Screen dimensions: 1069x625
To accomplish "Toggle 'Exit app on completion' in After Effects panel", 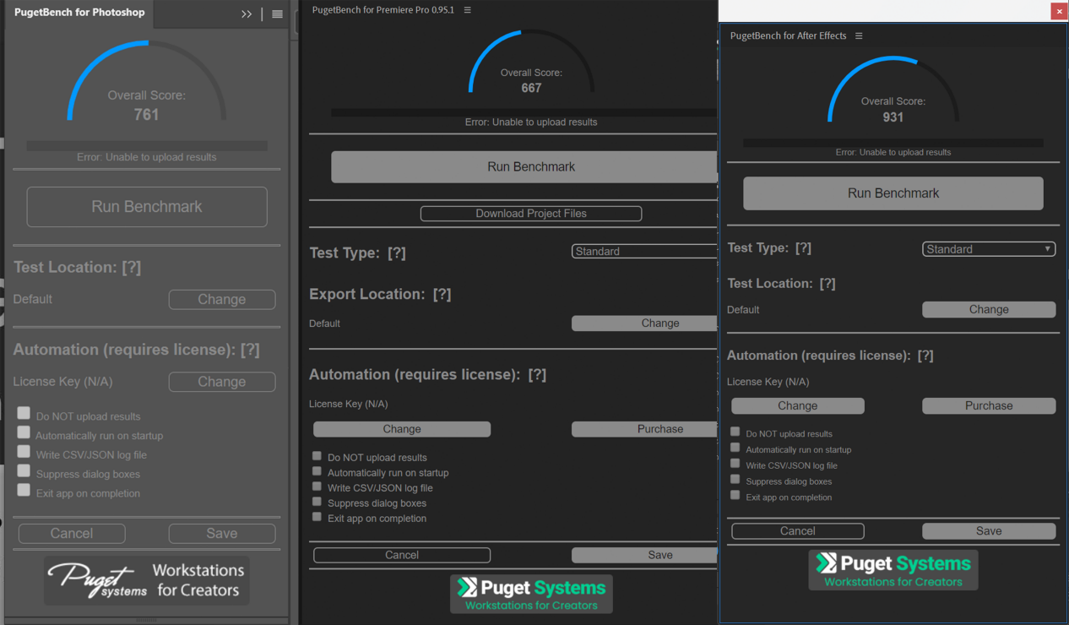I will tap(735, 496).
